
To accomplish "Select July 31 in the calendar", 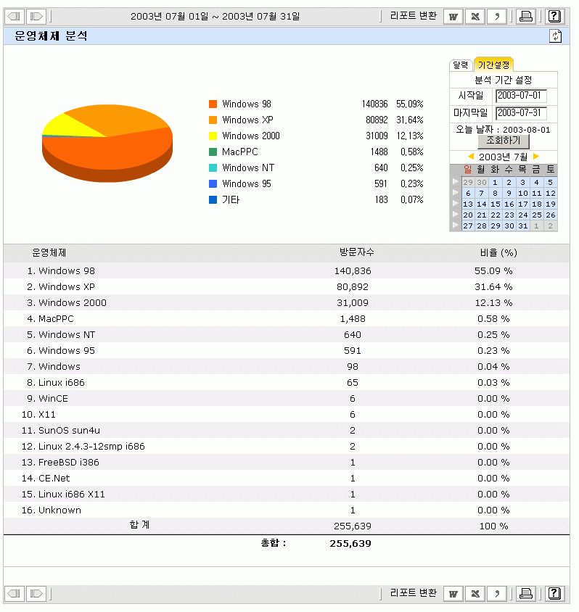I will (x=523, y=226).
